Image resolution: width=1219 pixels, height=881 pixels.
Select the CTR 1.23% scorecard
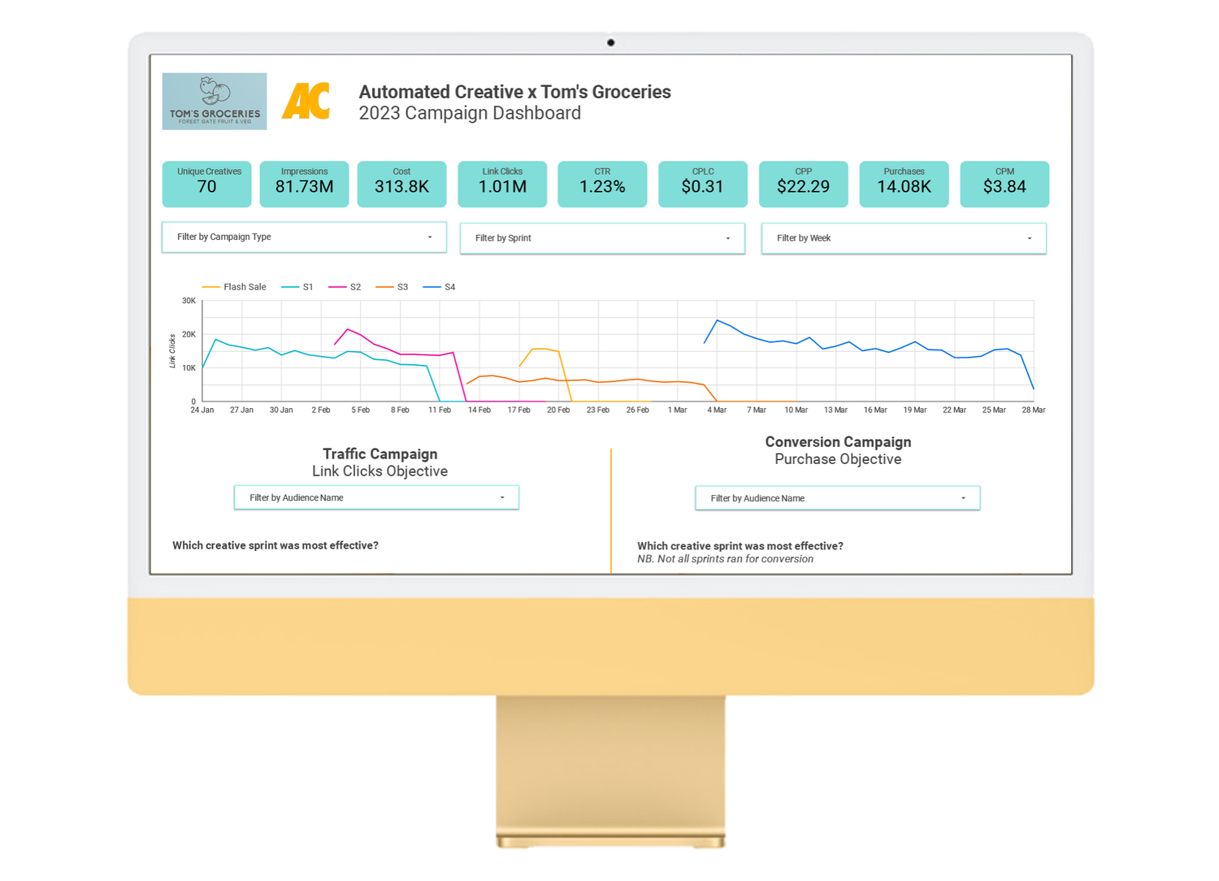click(602, 184)
